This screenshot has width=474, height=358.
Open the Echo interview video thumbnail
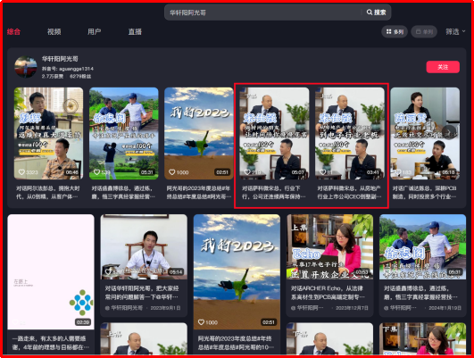click(x=329, y=246)
